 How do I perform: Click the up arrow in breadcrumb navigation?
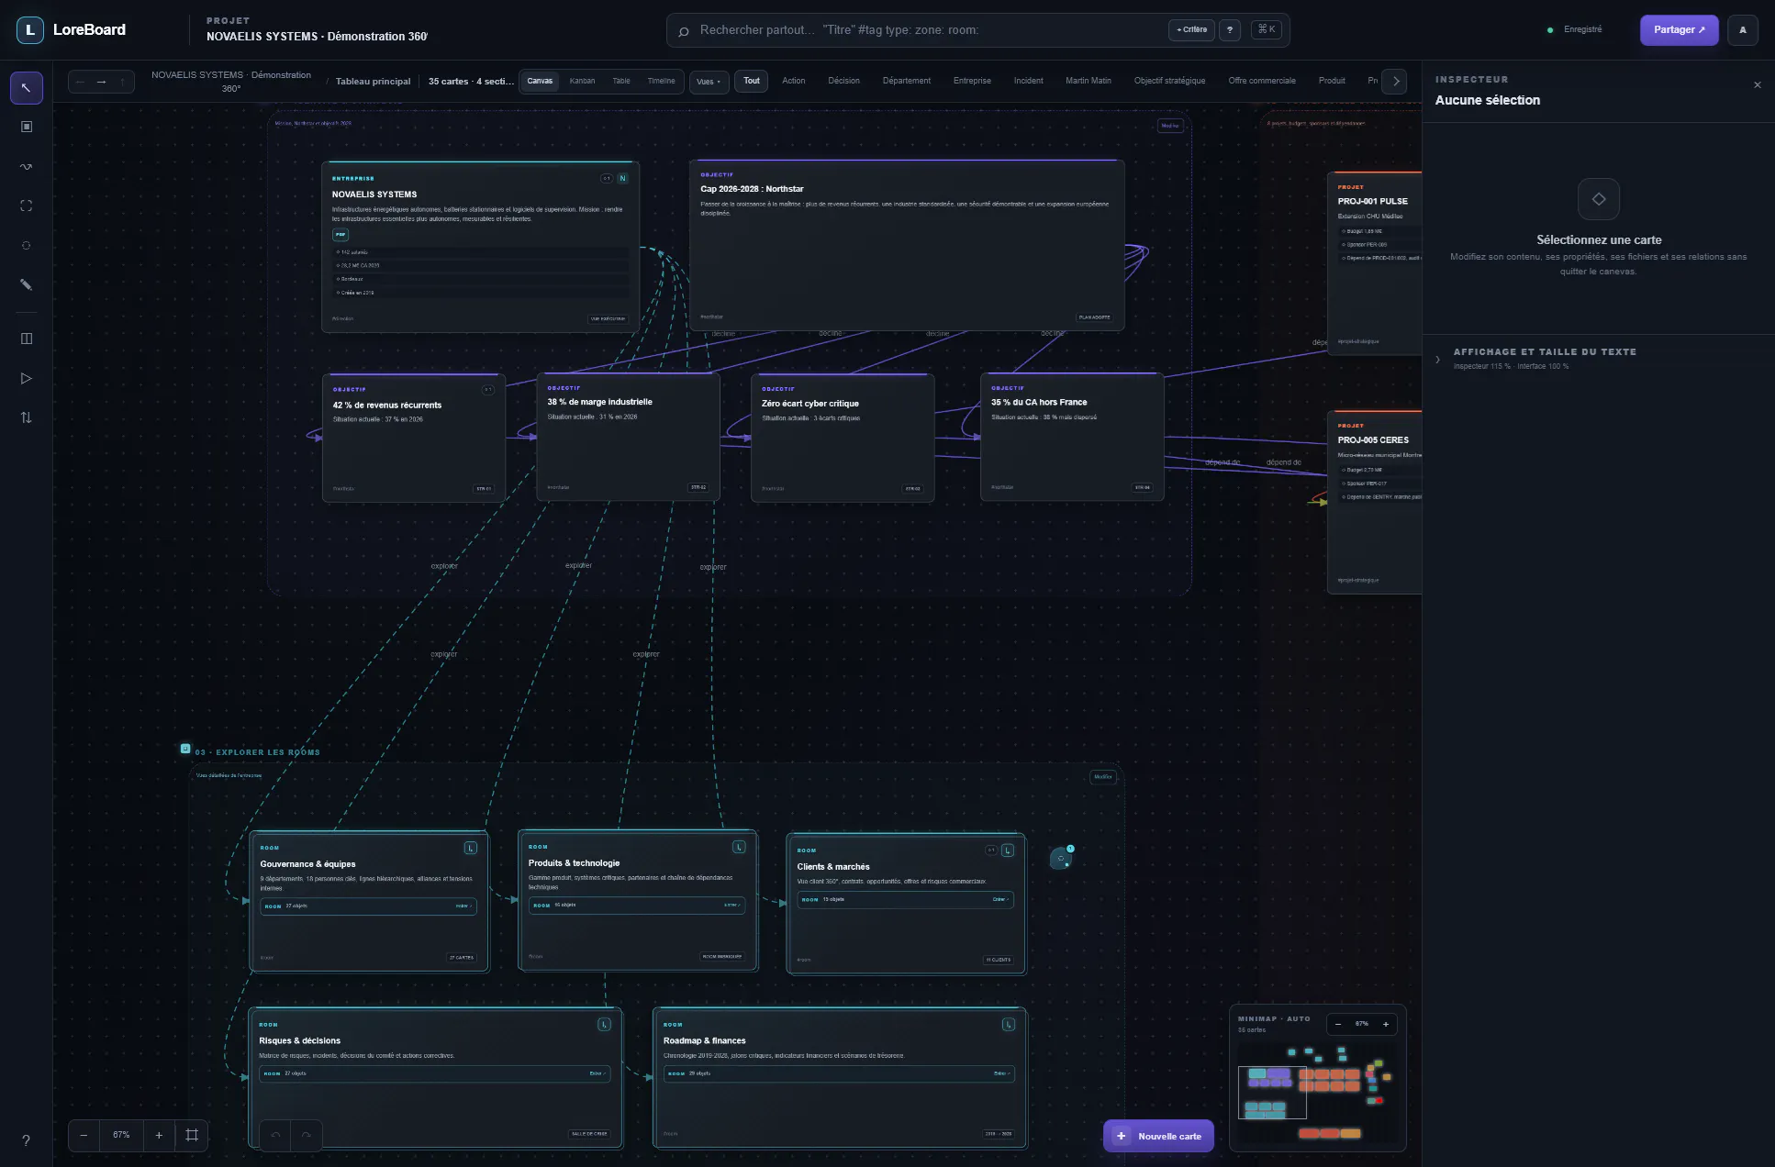point(122,82)
